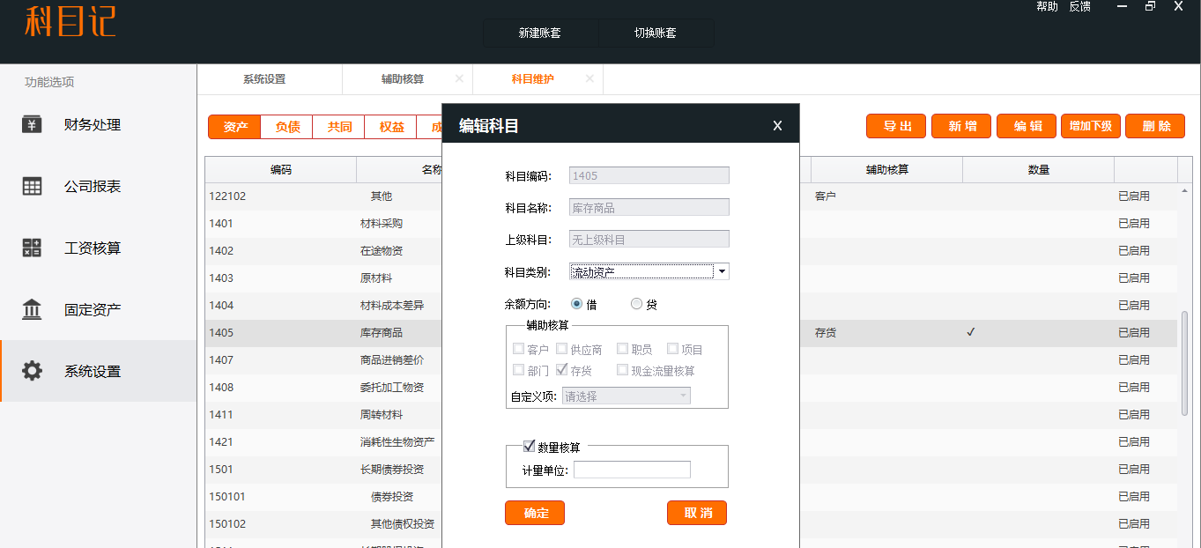Open 公司报表 via its grid icon
The image size is (1201, 548).
click(x=32, y=186)
